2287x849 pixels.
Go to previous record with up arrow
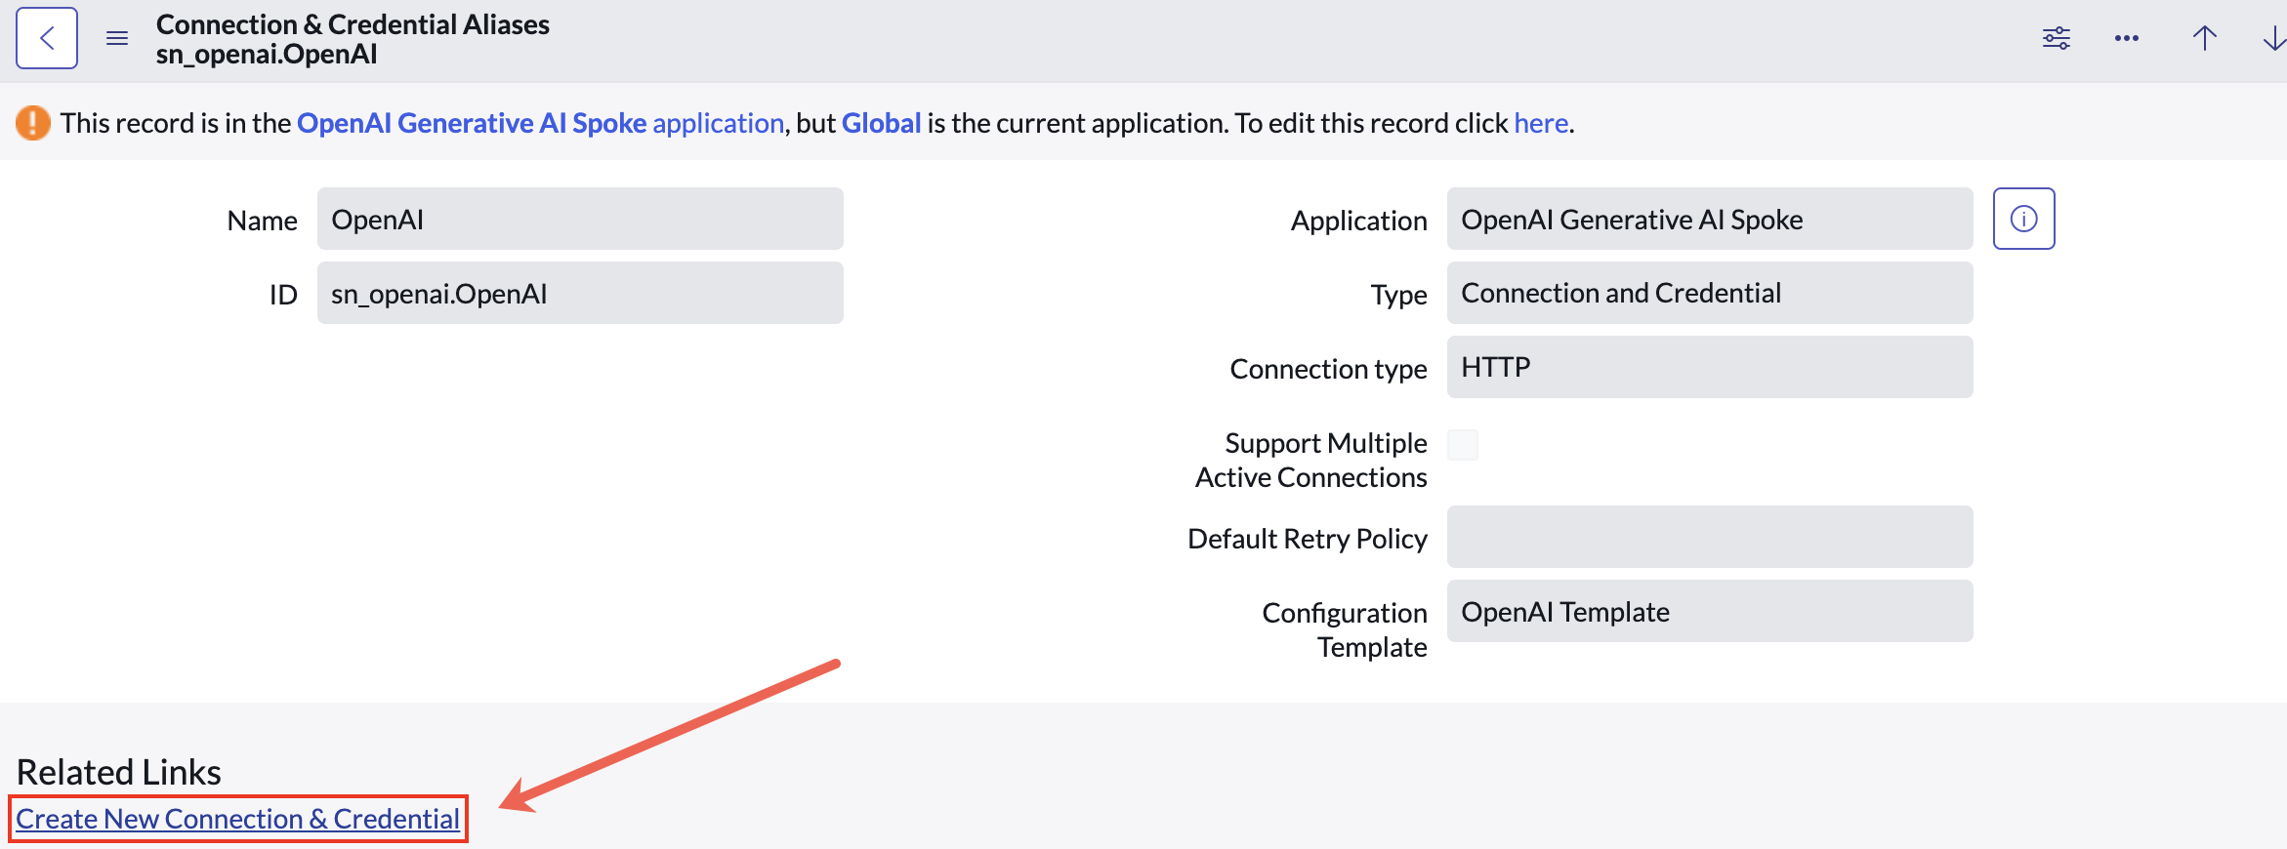point(2205,38)
